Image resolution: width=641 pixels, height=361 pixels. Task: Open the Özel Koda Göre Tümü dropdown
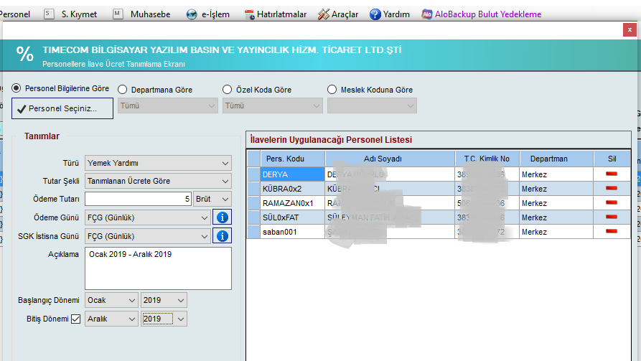point(272,106)
